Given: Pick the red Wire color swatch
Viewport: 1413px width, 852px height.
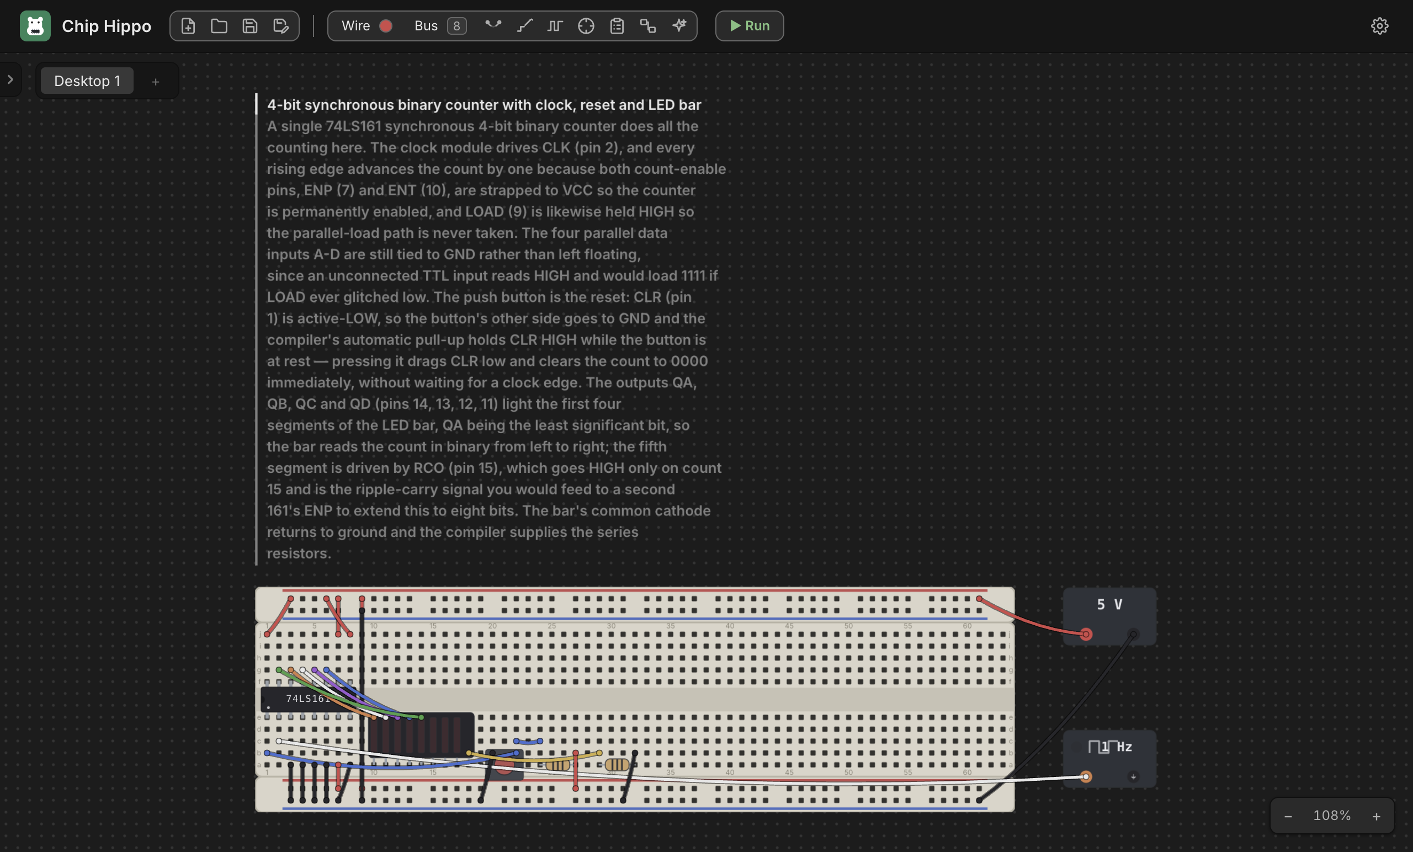Looking at the screenshot, I should [x=386, y=26].
